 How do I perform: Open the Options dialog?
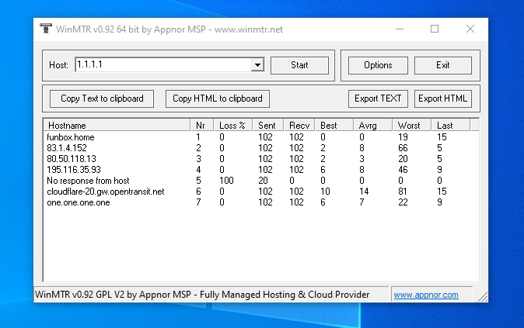tap(378, 65)
